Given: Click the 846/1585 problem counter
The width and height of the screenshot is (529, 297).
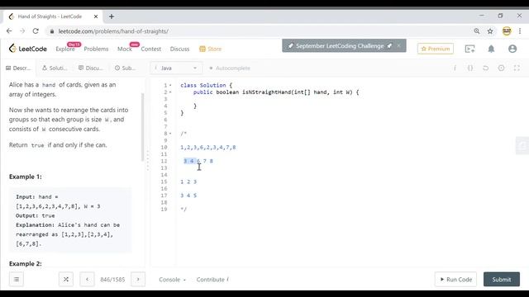Looking at the screenshot, I should point(112,280).
